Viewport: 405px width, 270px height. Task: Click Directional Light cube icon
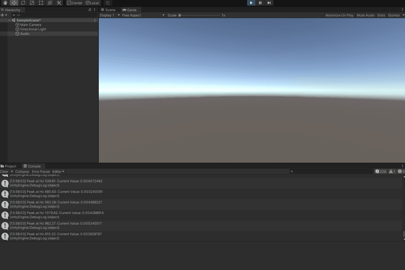pyautogui.click(x=18, y=29)
